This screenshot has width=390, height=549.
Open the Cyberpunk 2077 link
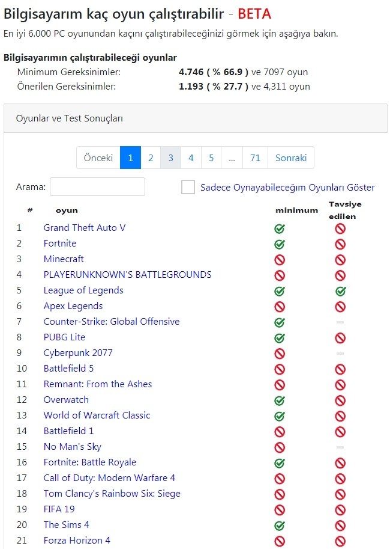[78, 353]
